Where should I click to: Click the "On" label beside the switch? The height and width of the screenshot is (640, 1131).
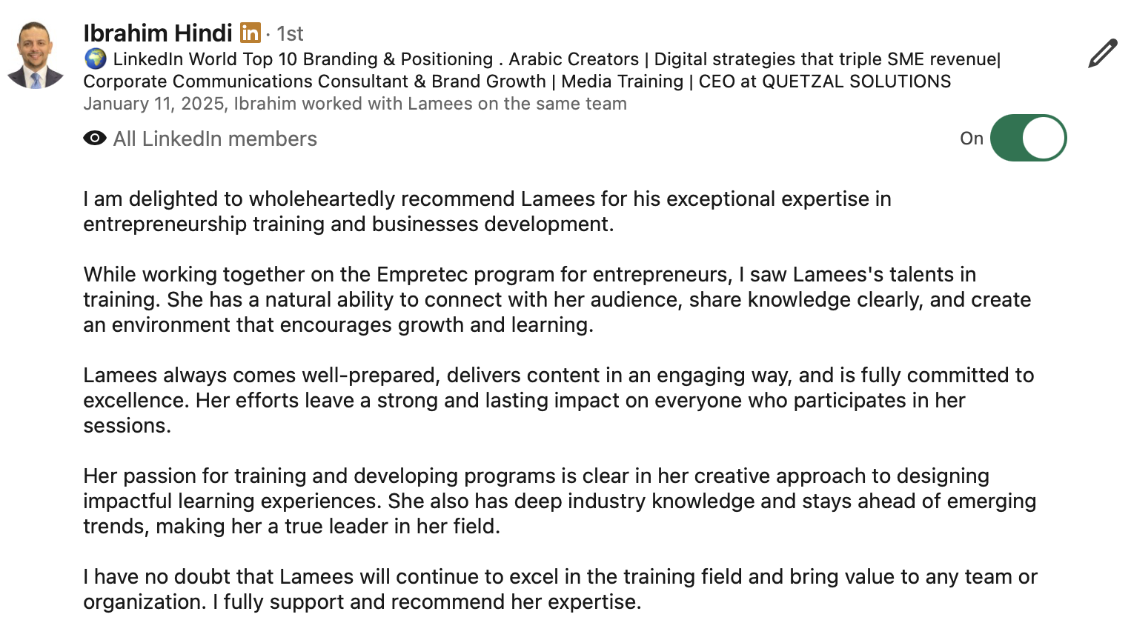click(971, 139)
